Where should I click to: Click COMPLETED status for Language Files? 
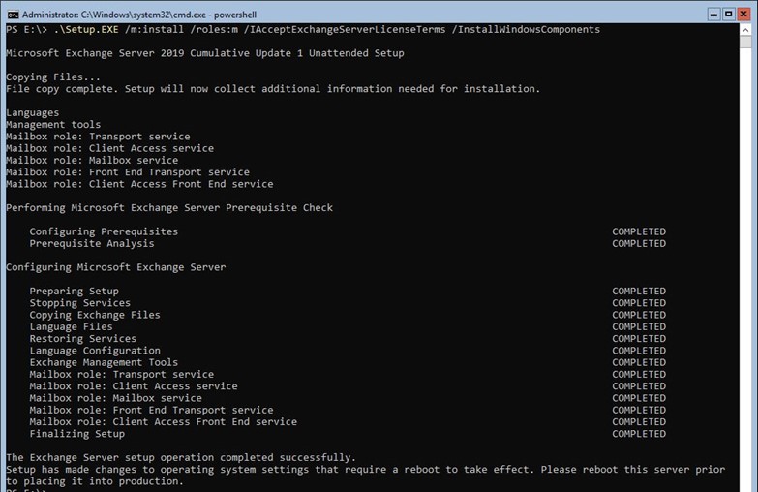pyautogui.click(x=639, y=327)
